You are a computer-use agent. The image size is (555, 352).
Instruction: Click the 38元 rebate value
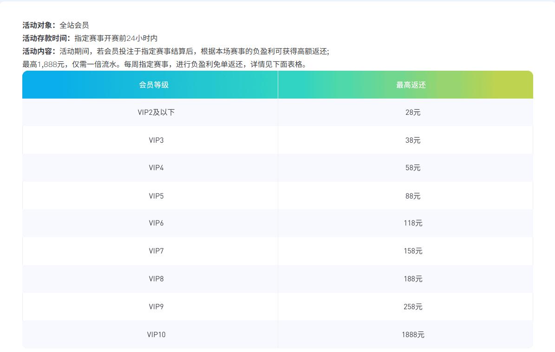click(412, 140)
